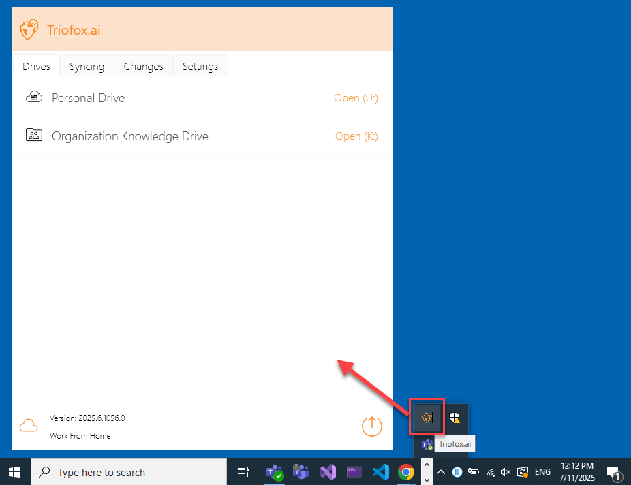Screen dimensions: 631x485
Task: Open Personal Drive via Open (U:) link
Action: coord(356,98)
